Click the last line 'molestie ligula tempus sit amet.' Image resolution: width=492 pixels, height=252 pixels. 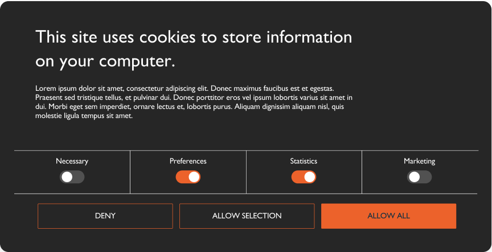84,116
